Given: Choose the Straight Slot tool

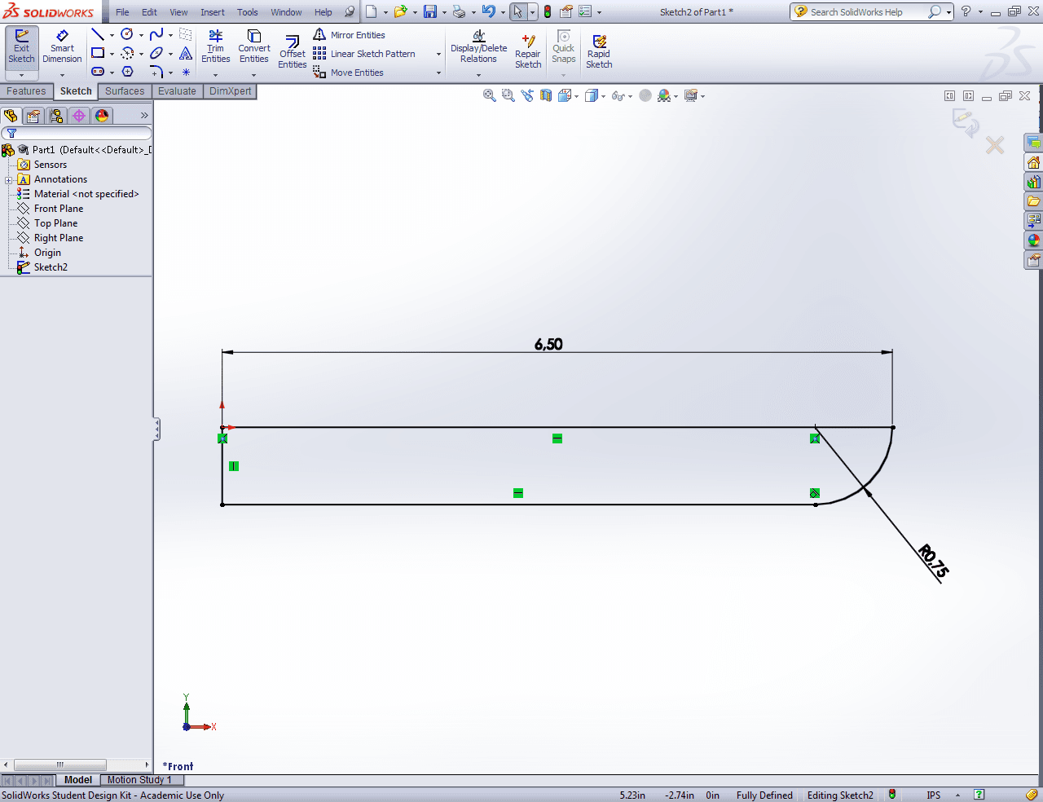Looking at the screenshot, I should [98, 72].
